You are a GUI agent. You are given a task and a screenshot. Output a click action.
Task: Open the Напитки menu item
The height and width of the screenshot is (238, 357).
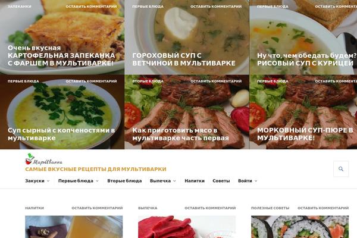click(x=195, y=181)
